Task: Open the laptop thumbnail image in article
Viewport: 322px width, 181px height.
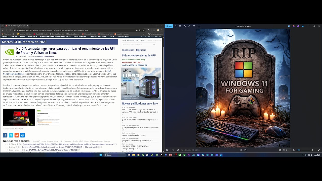Action: 19,117
